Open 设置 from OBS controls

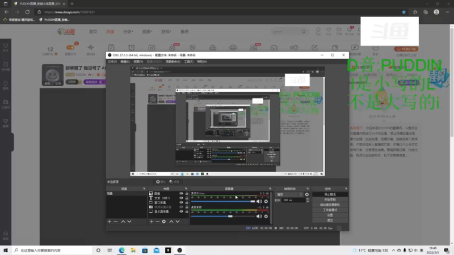(330, 215)
